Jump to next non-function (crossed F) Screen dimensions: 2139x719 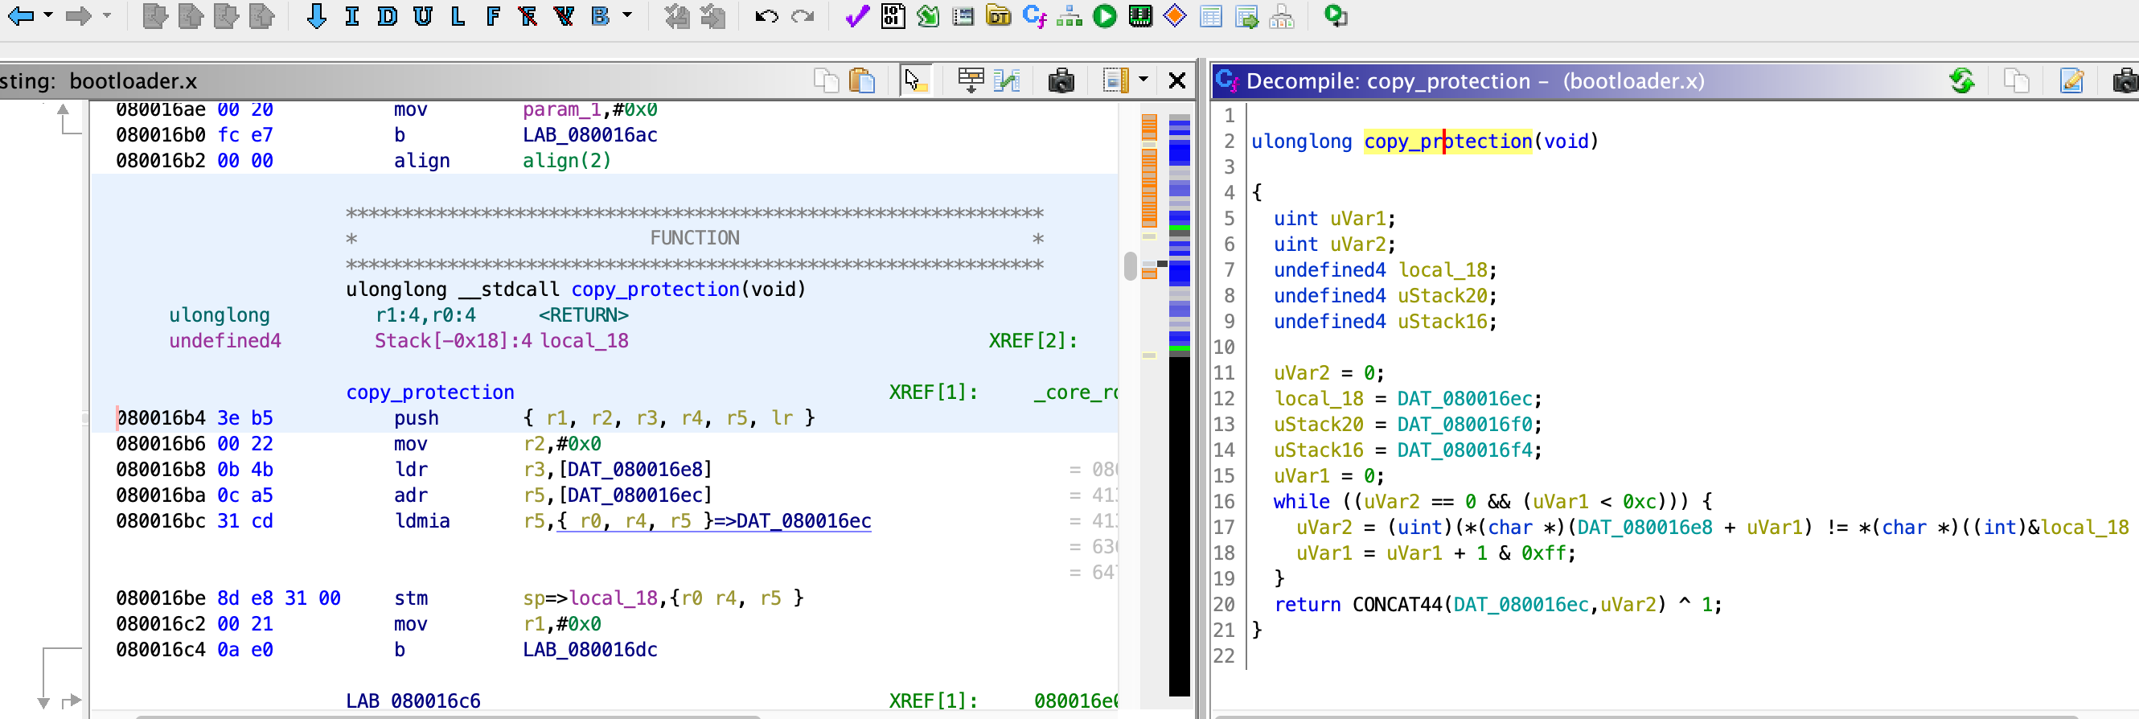(528, 16)
